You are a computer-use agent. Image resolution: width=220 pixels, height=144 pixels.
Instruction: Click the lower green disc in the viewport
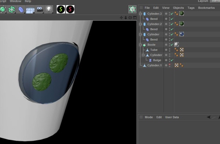pos(42,82)
